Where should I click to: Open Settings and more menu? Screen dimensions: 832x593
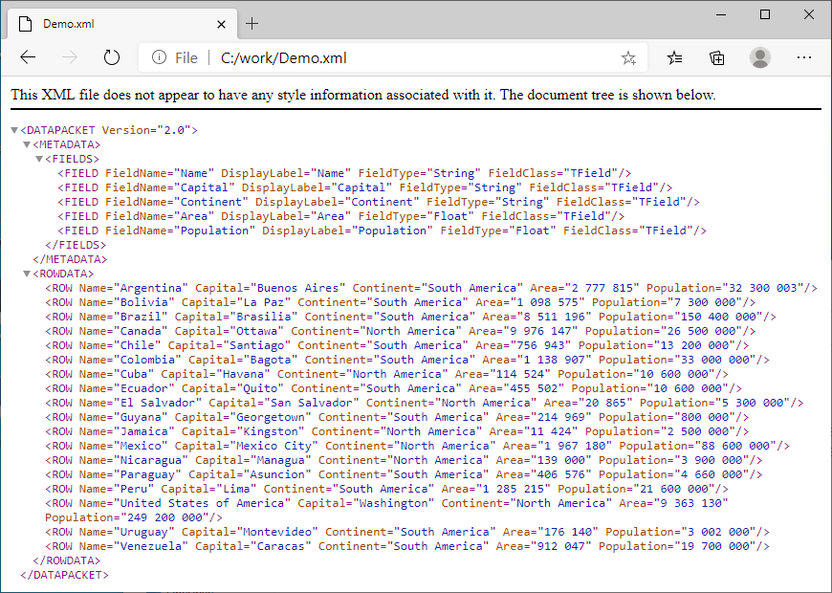(803, 57)
